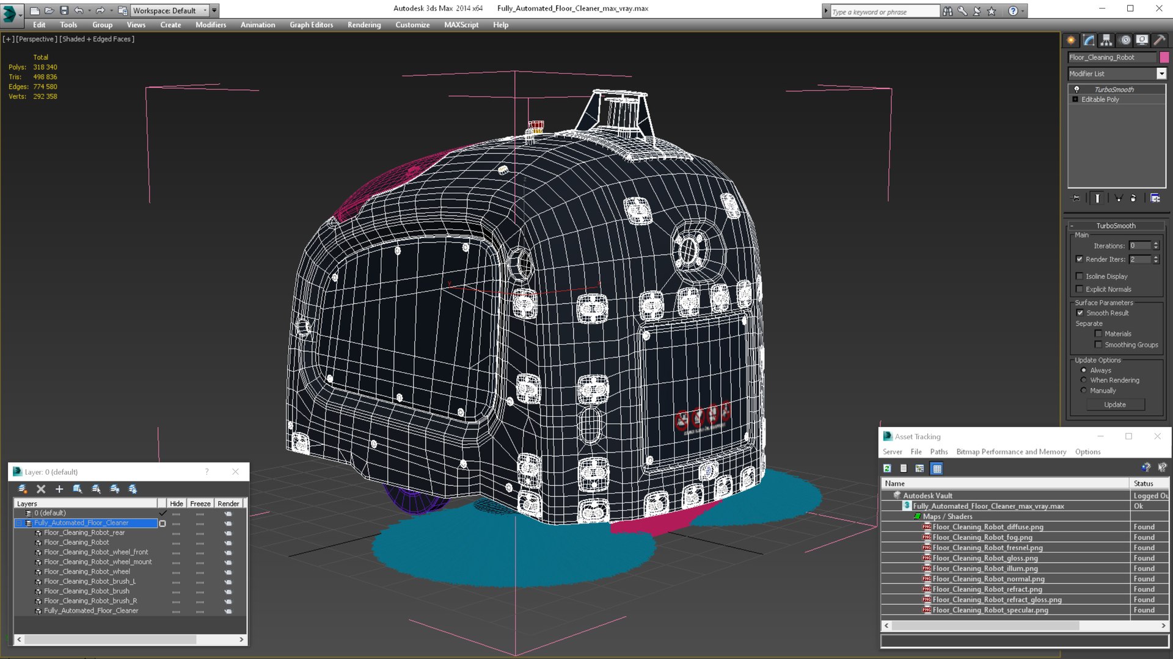The width and height of the screenshot is (1173, 659).
Task: Click the pink object color swatch
Action: (x=1164, y=57)
